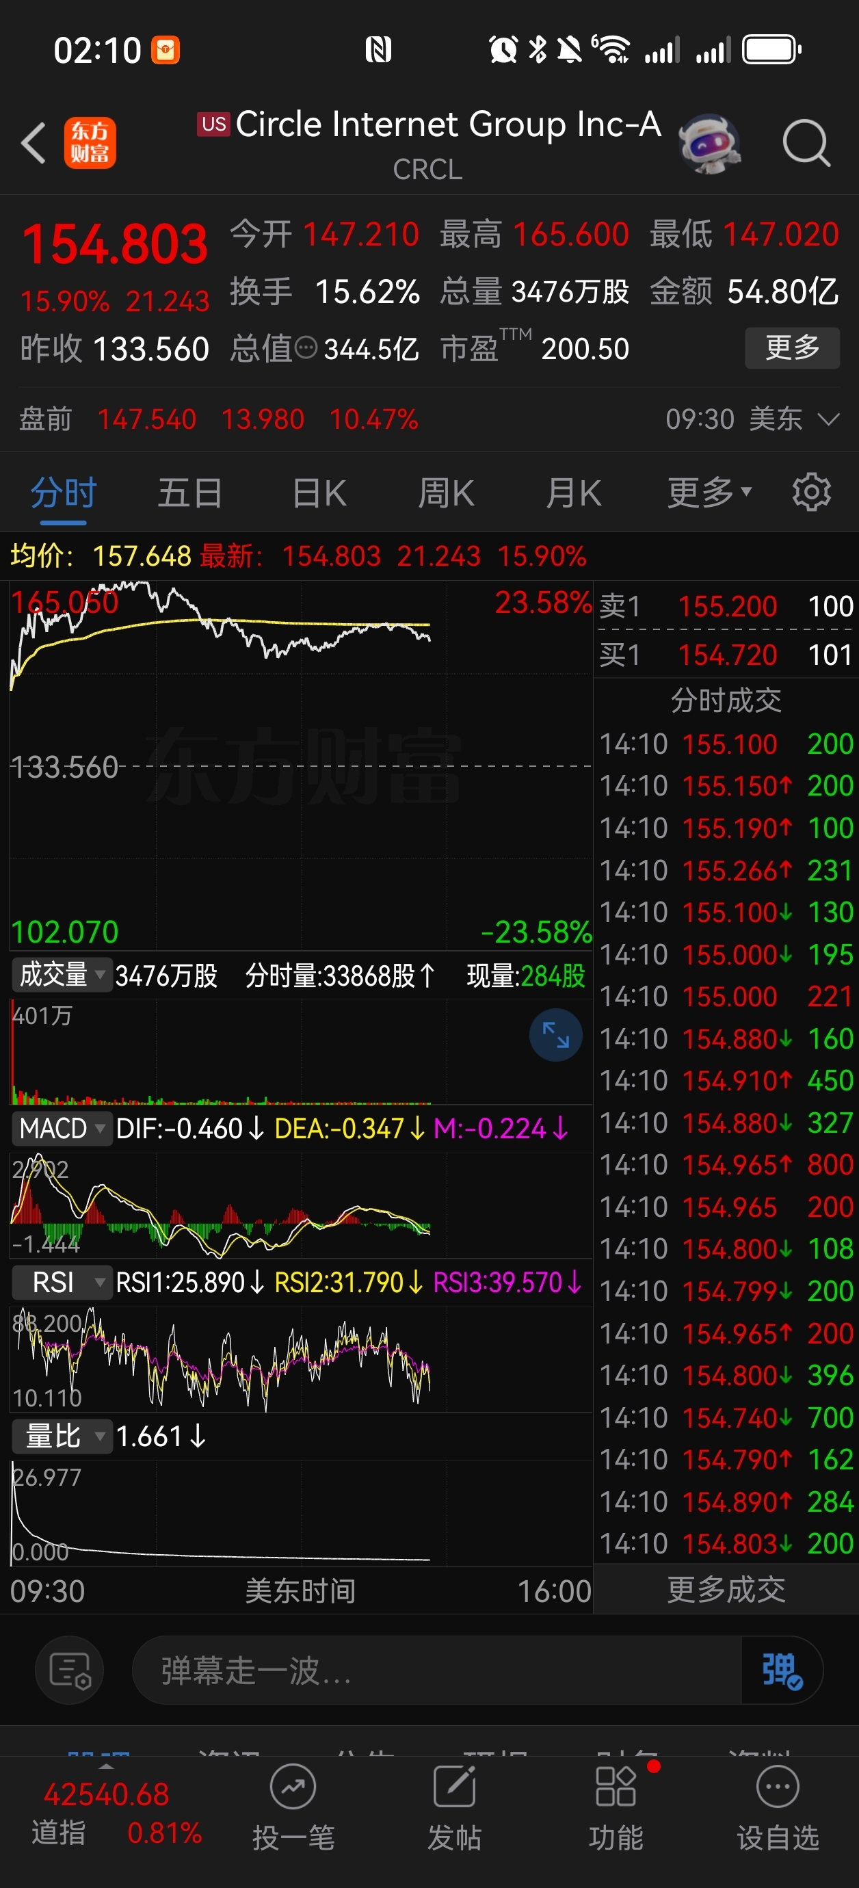Tap the 买1 154.720 bid row

point(726,655)
